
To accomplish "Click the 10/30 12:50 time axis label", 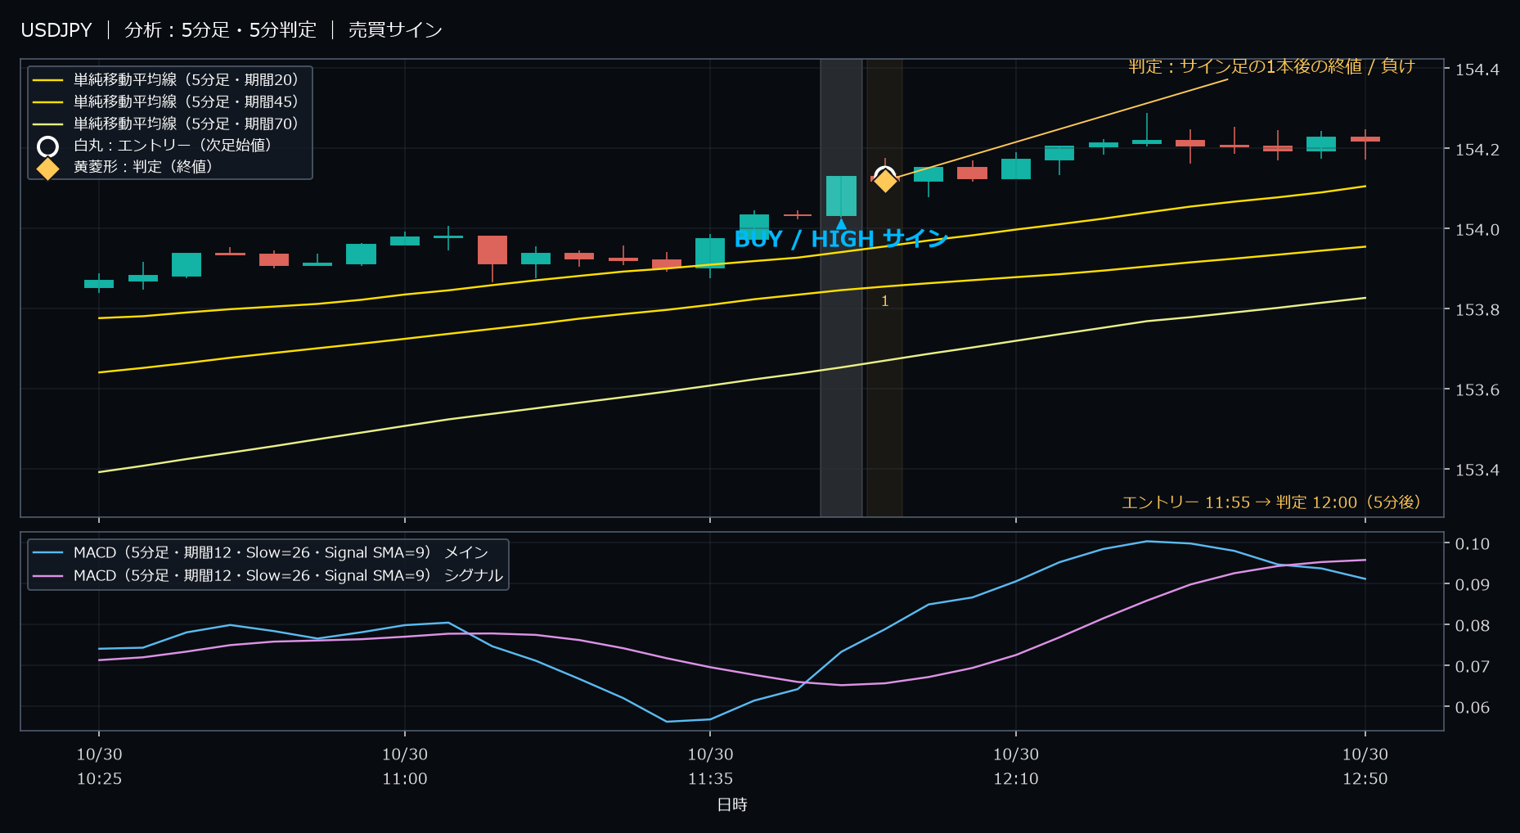I will click(1365, 767).
